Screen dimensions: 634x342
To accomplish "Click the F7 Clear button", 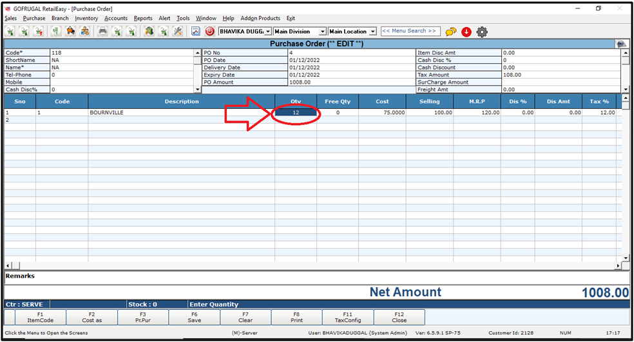I will click(x=245, y=318).
